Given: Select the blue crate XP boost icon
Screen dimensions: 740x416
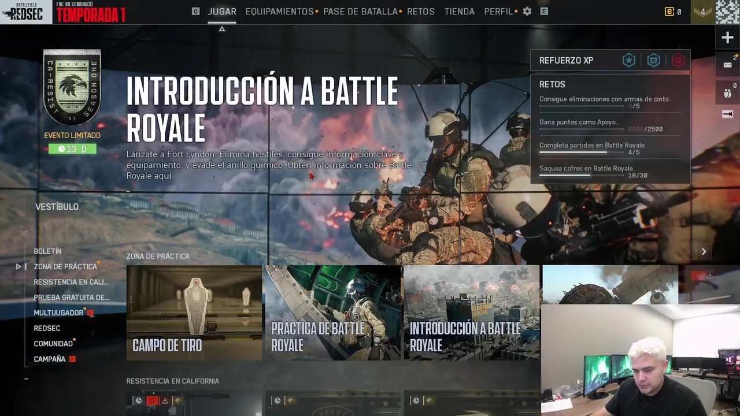Looking at the screenshot, I should click(x=653, y=60).
